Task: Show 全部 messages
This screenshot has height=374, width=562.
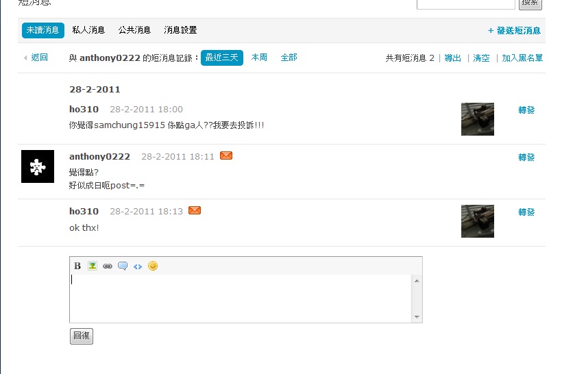Action: coord(289,58)
